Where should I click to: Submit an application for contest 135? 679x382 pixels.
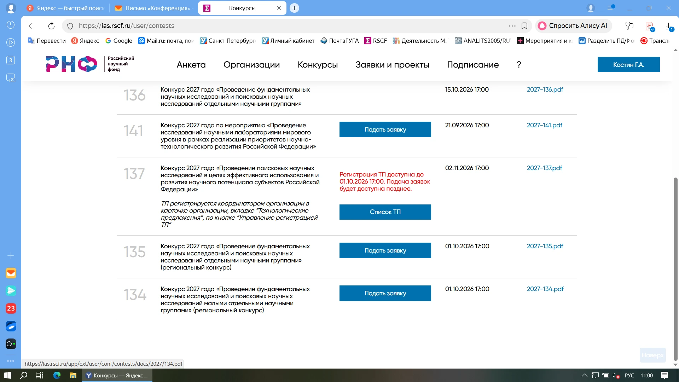(x=385, y=250)
